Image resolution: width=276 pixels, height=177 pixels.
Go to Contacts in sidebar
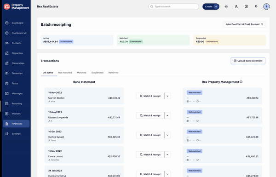pyautogui.click(x=16, y=43)
